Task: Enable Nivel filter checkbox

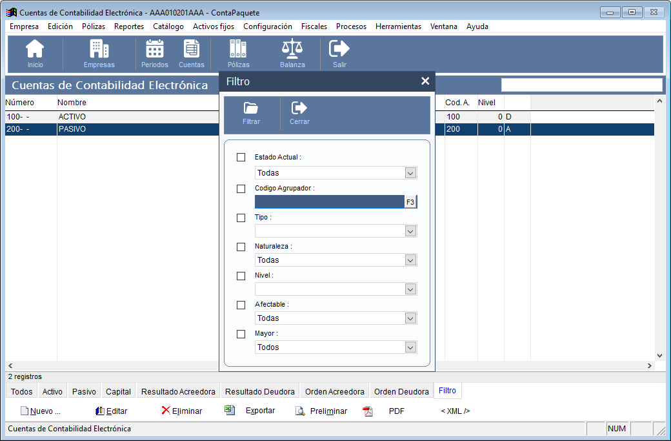Action: point(241,276)
